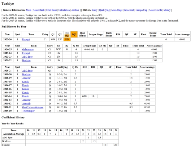This screenshot has width=195, height=146.
Task: Select the Association Average row label
Action: 14,134
